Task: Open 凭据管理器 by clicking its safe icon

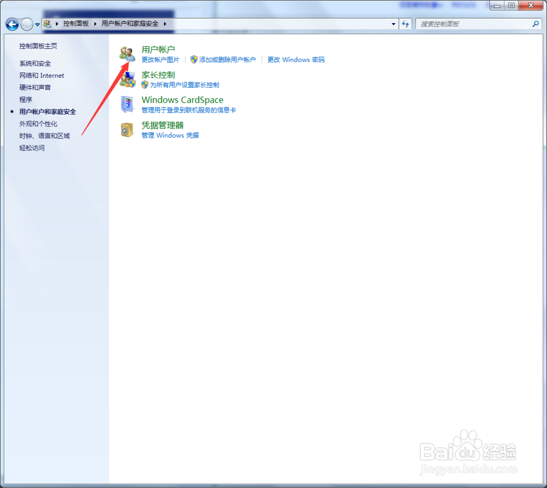Action: 127,130
